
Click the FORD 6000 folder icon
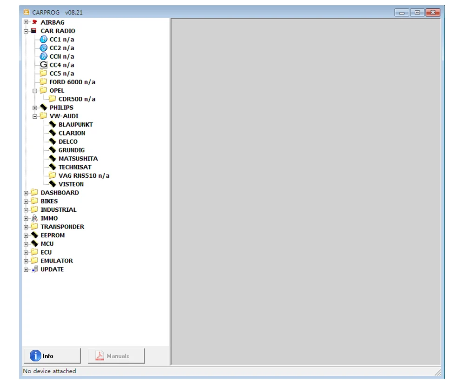tap(43, 81)
